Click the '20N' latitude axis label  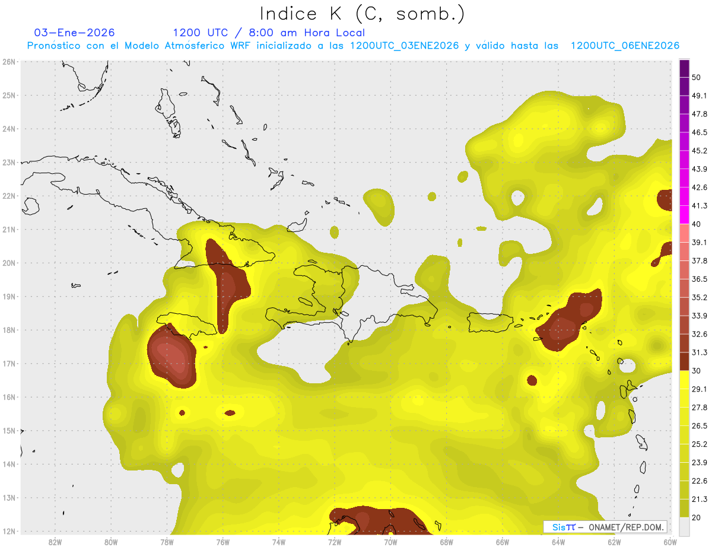[9, 263]
